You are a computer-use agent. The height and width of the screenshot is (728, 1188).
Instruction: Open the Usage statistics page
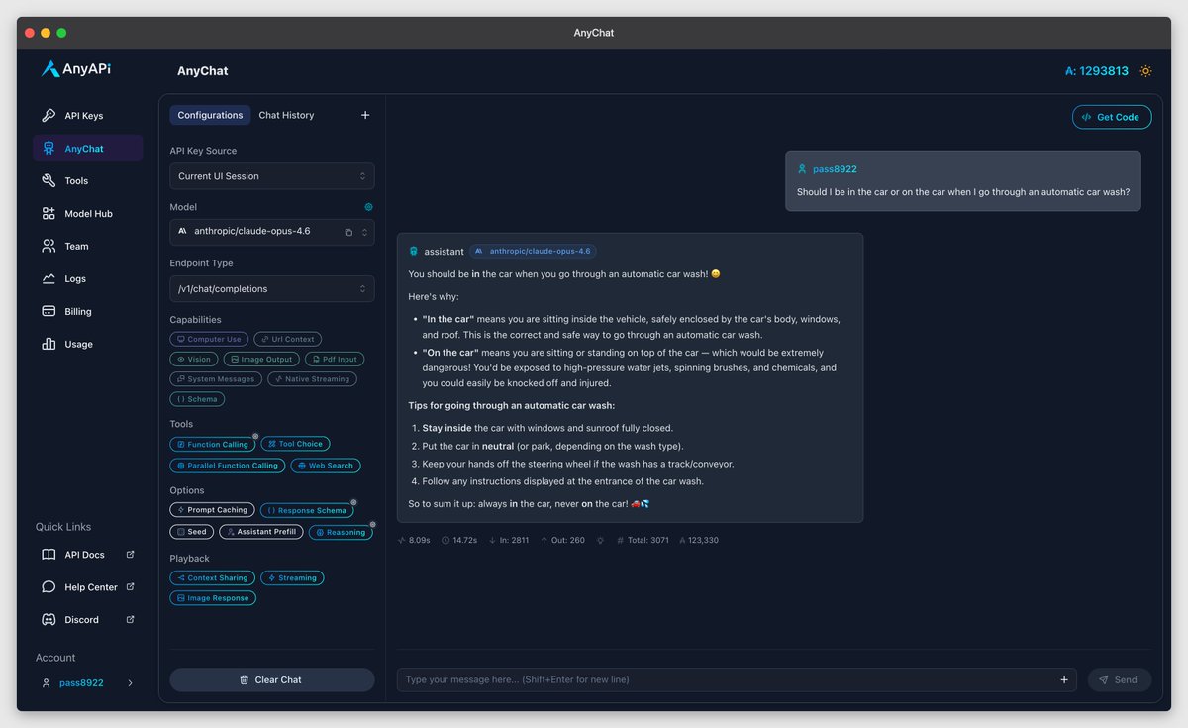click(88, 345)
